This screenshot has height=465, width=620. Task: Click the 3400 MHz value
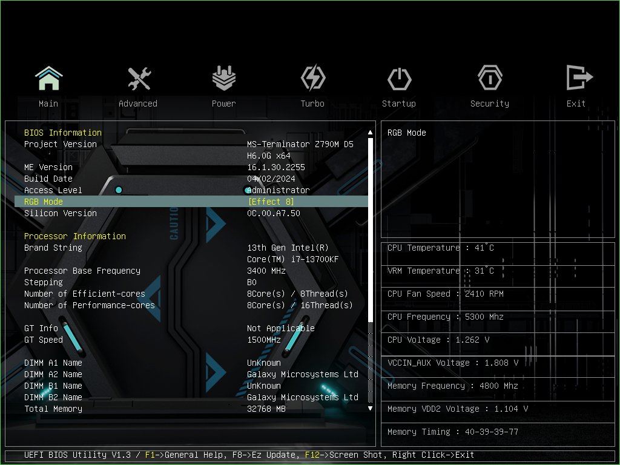pos(266,271)
